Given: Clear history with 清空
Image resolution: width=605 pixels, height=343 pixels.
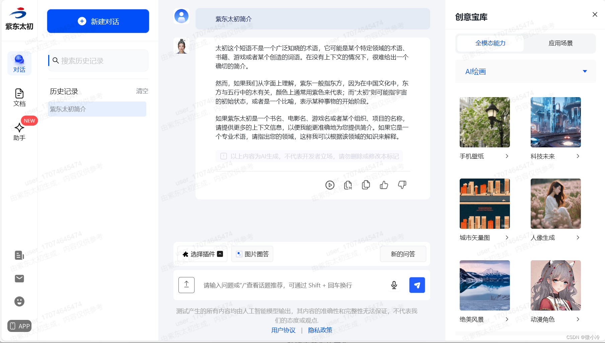Looking at the screenshot, I should pyautogui.click(x=142, y=91).
